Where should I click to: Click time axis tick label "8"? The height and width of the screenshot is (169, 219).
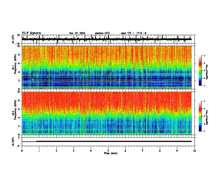click(x=160, y=151)
